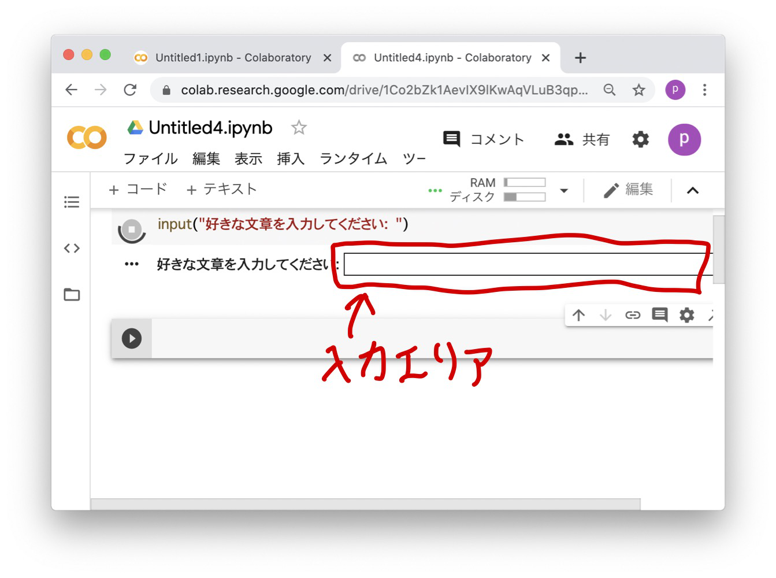Reload the Colab page
Viewport: 776px width, 578px height.
point(130,90)
